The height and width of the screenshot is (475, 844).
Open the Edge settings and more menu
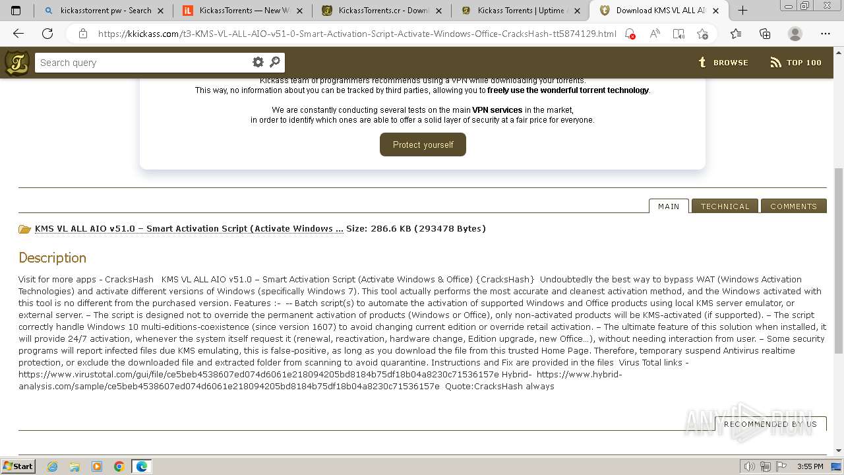[826, 34]
